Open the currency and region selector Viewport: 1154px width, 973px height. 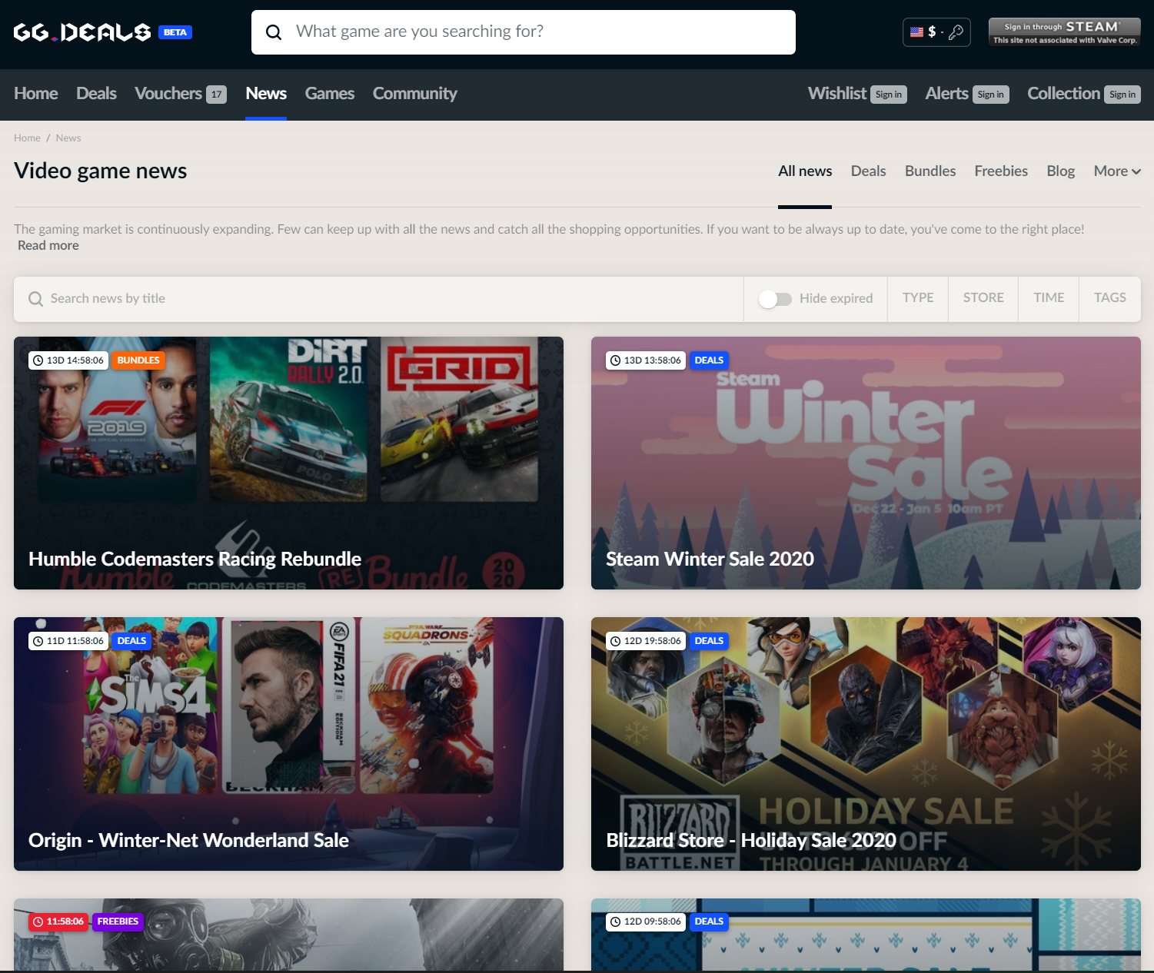tap(936, 32)
